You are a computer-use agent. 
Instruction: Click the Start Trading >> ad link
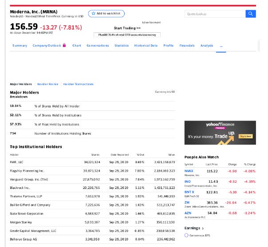[x=127, y=28]
